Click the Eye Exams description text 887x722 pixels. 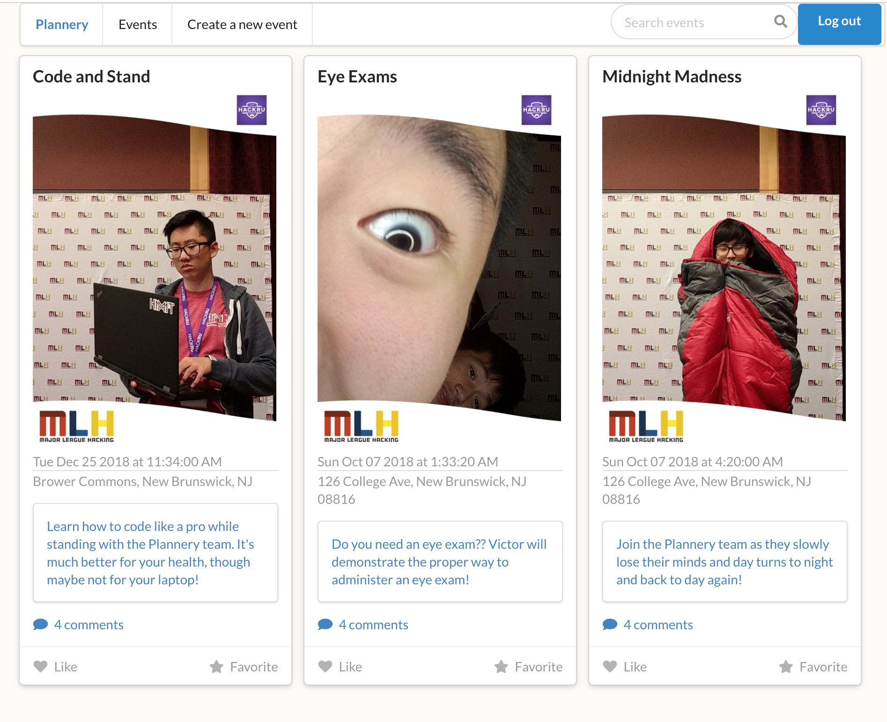(x=439, y=562)
